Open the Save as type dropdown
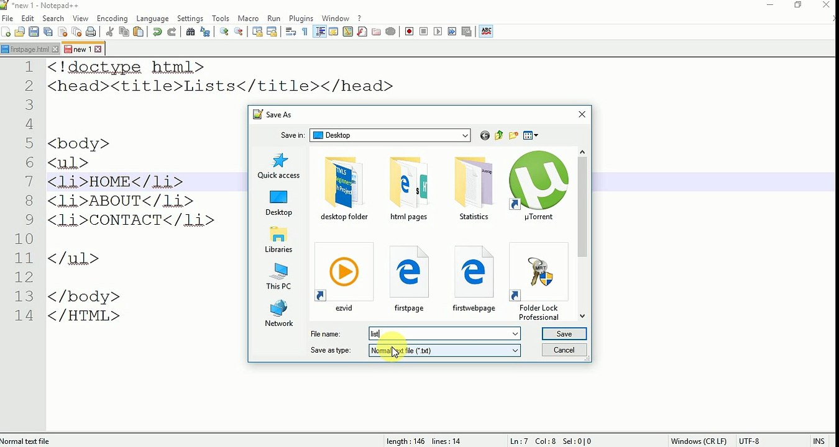This screenshot has width=839, height=447. point(515,351)
